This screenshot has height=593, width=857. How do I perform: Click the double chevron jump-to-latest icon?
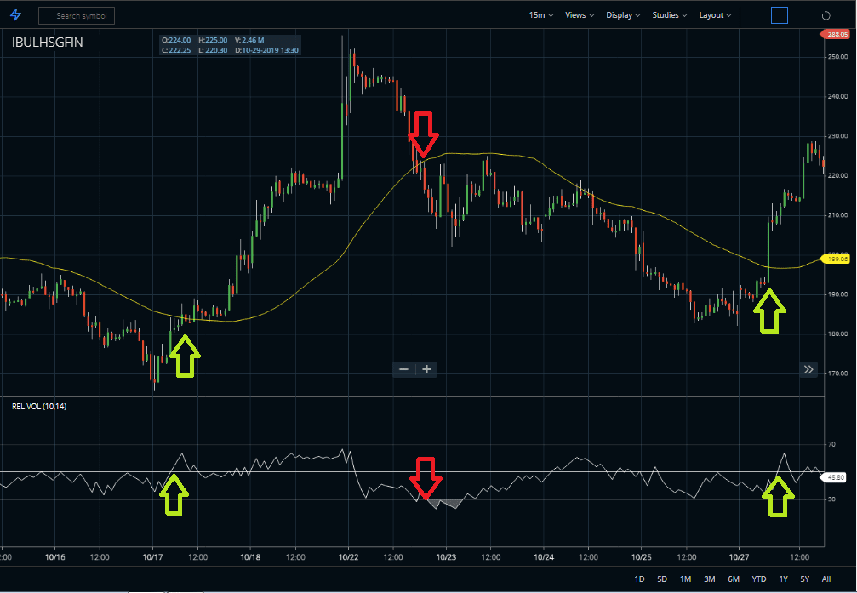tap(808, 369)
